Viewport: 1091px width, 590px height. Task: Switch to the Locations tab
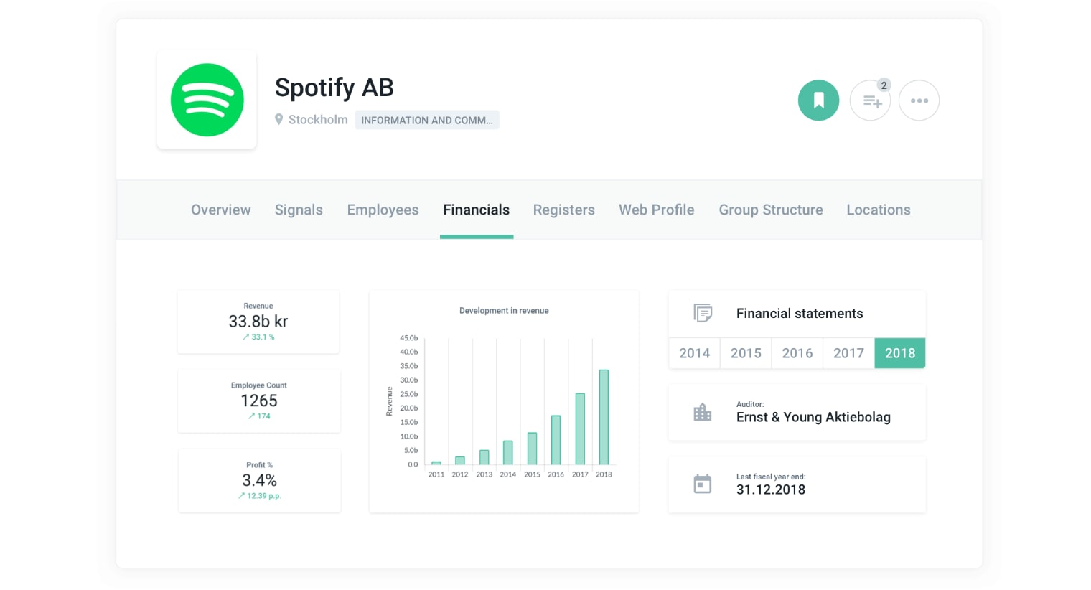[878, 210]
